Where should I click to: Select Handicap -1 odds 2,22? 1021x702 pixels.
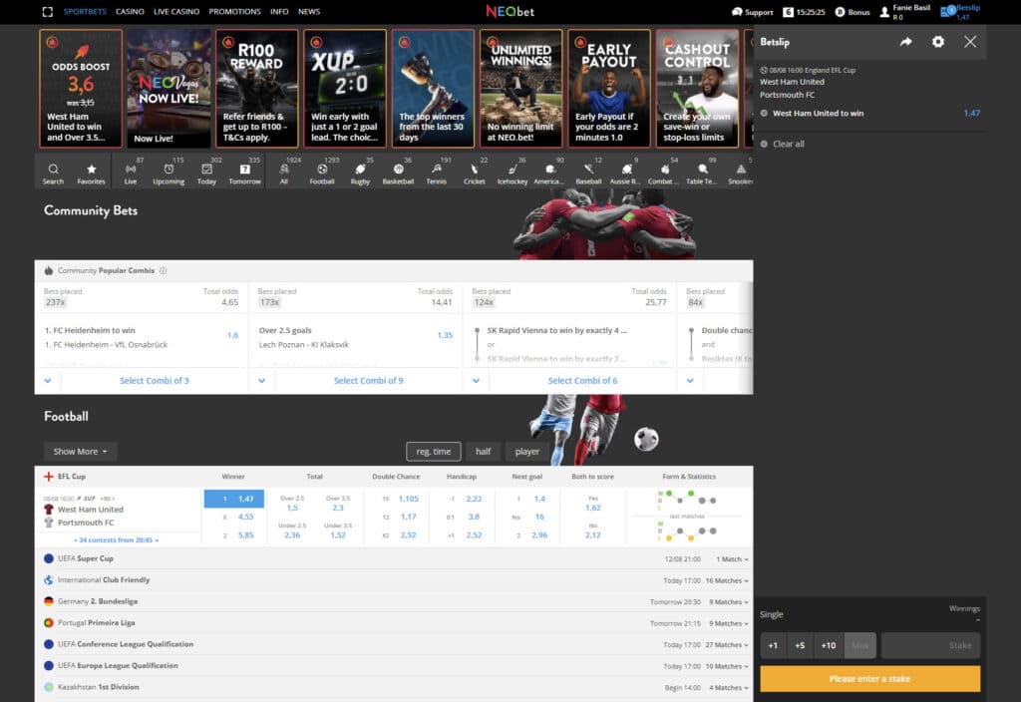coord(466,499)
